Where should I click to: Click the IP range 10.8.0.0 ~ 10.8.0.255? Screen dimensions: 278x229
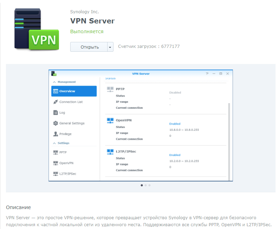(184, 130)
